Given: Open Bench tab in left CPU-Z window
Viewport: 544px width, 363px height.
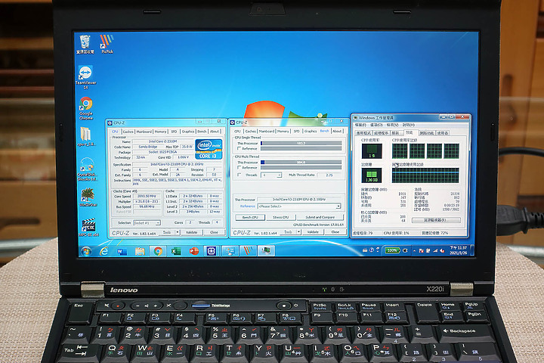Looking at the screenshot, I should coord(202,132).
